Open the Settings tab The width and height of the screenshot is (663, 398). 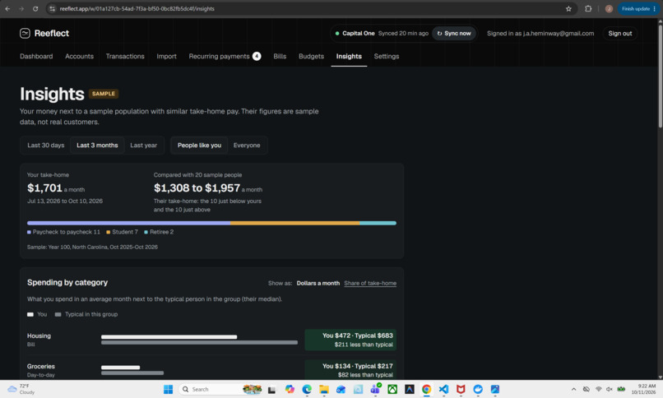click(x=387, y=56)
